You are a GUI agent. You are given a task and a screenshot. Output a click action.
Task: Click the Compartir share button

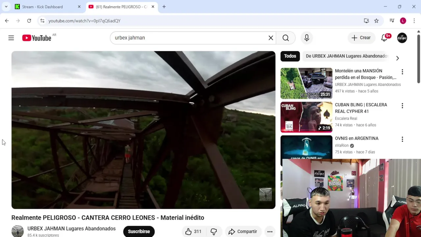[243, 231]
